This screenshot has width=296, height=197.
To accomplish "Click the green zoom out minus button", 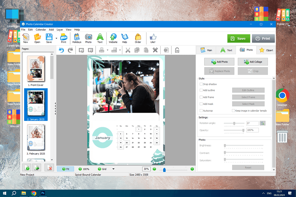I will point(154,169).
